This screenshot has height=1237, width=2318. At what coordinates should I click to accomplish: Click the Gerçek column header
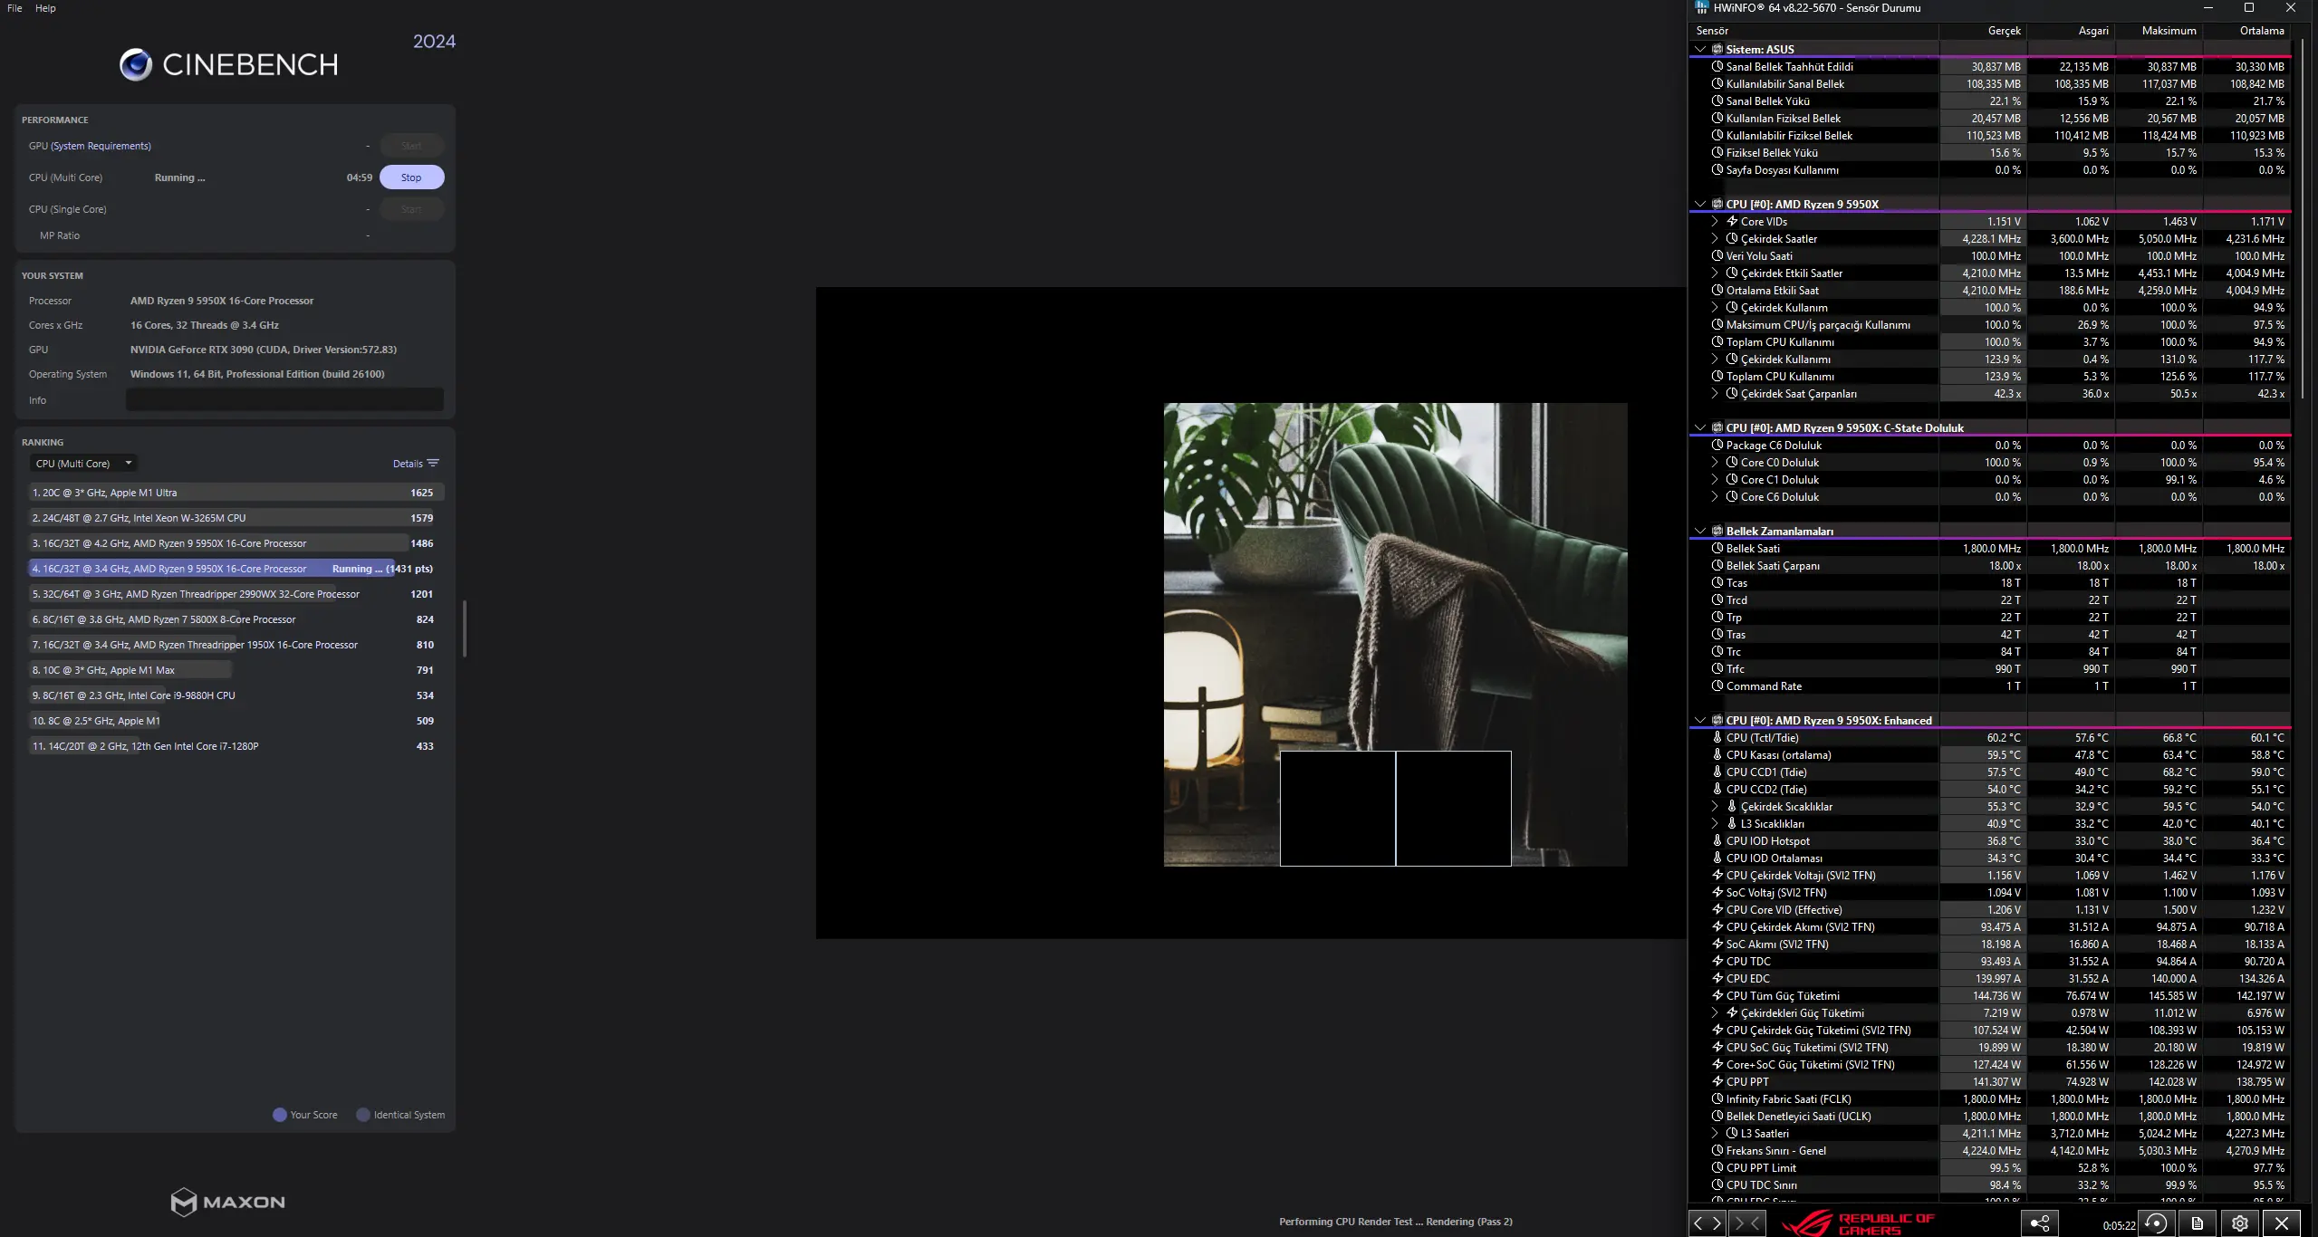coord(1981,31)
